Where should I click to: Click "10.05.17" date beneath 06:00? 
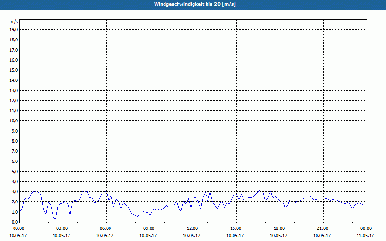(105, 236)
